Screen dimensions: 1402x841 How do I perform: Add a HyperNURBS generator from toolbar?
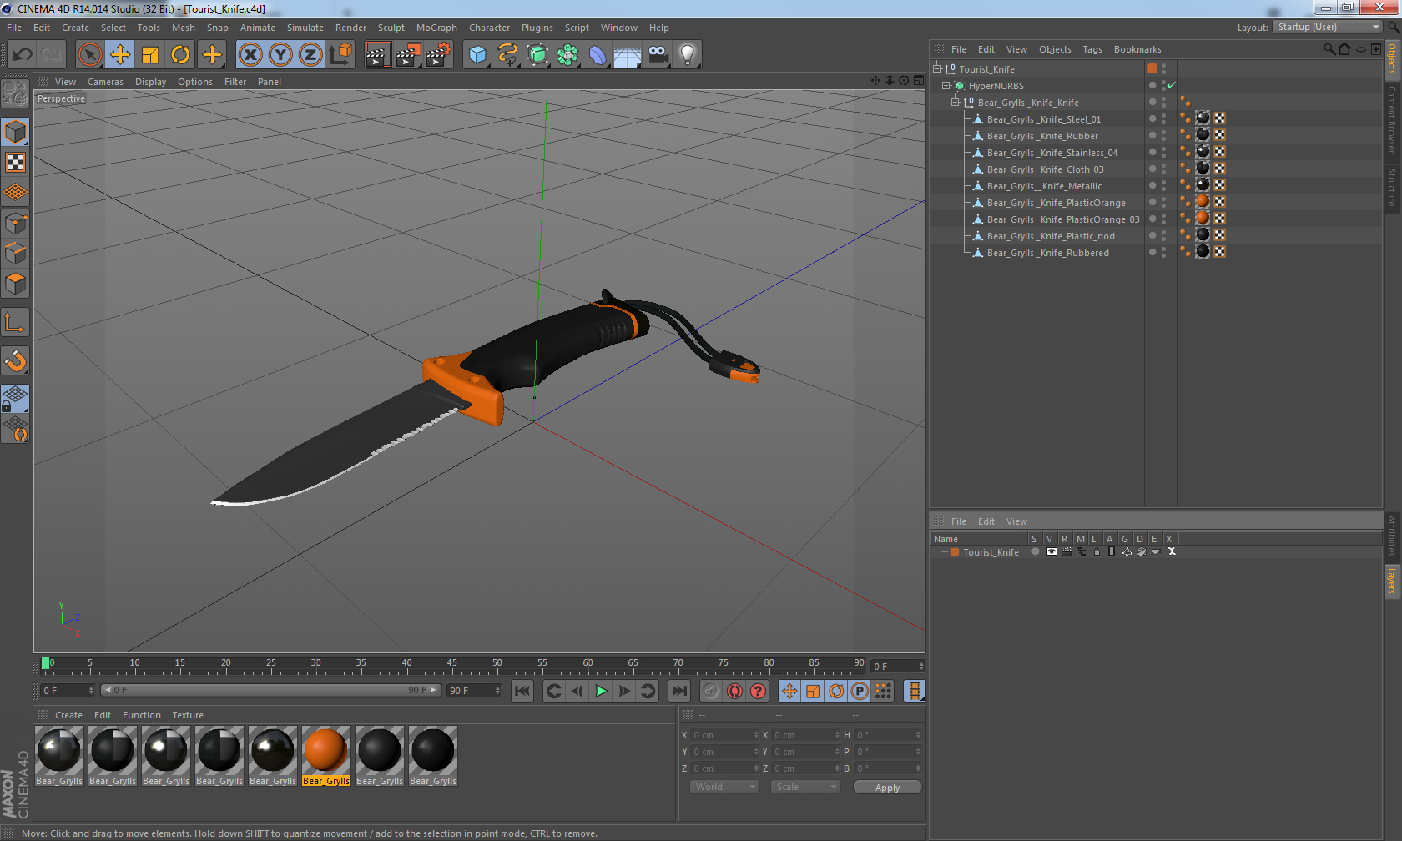coord(537,55)
